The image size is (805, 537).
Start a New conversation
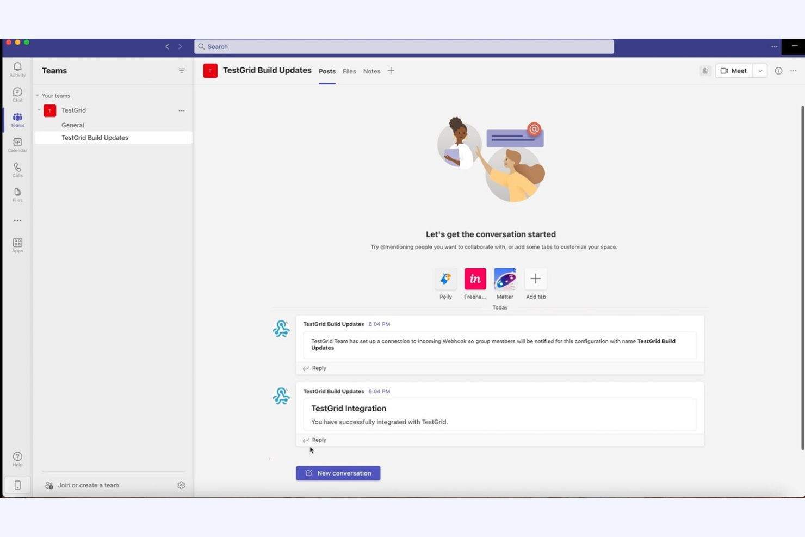[x=338, y=473]
